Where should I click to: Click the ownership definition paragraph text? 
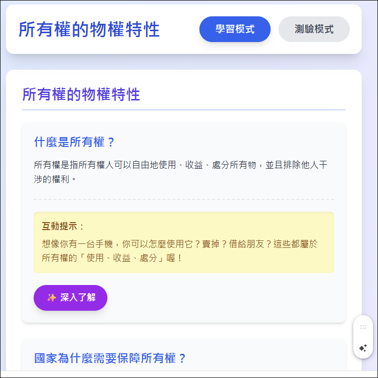[x=181, y=172]
